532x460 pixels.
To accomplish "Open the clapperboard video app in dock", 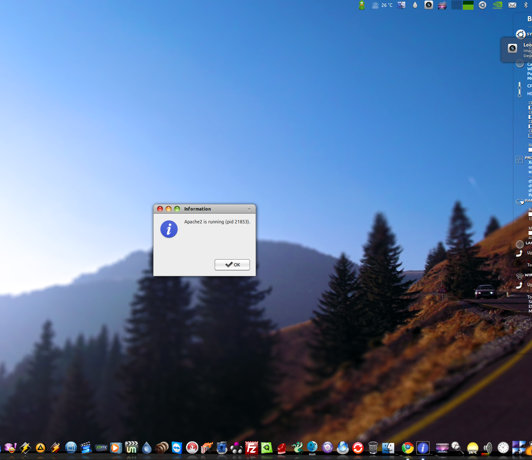I will click(86, 448).
